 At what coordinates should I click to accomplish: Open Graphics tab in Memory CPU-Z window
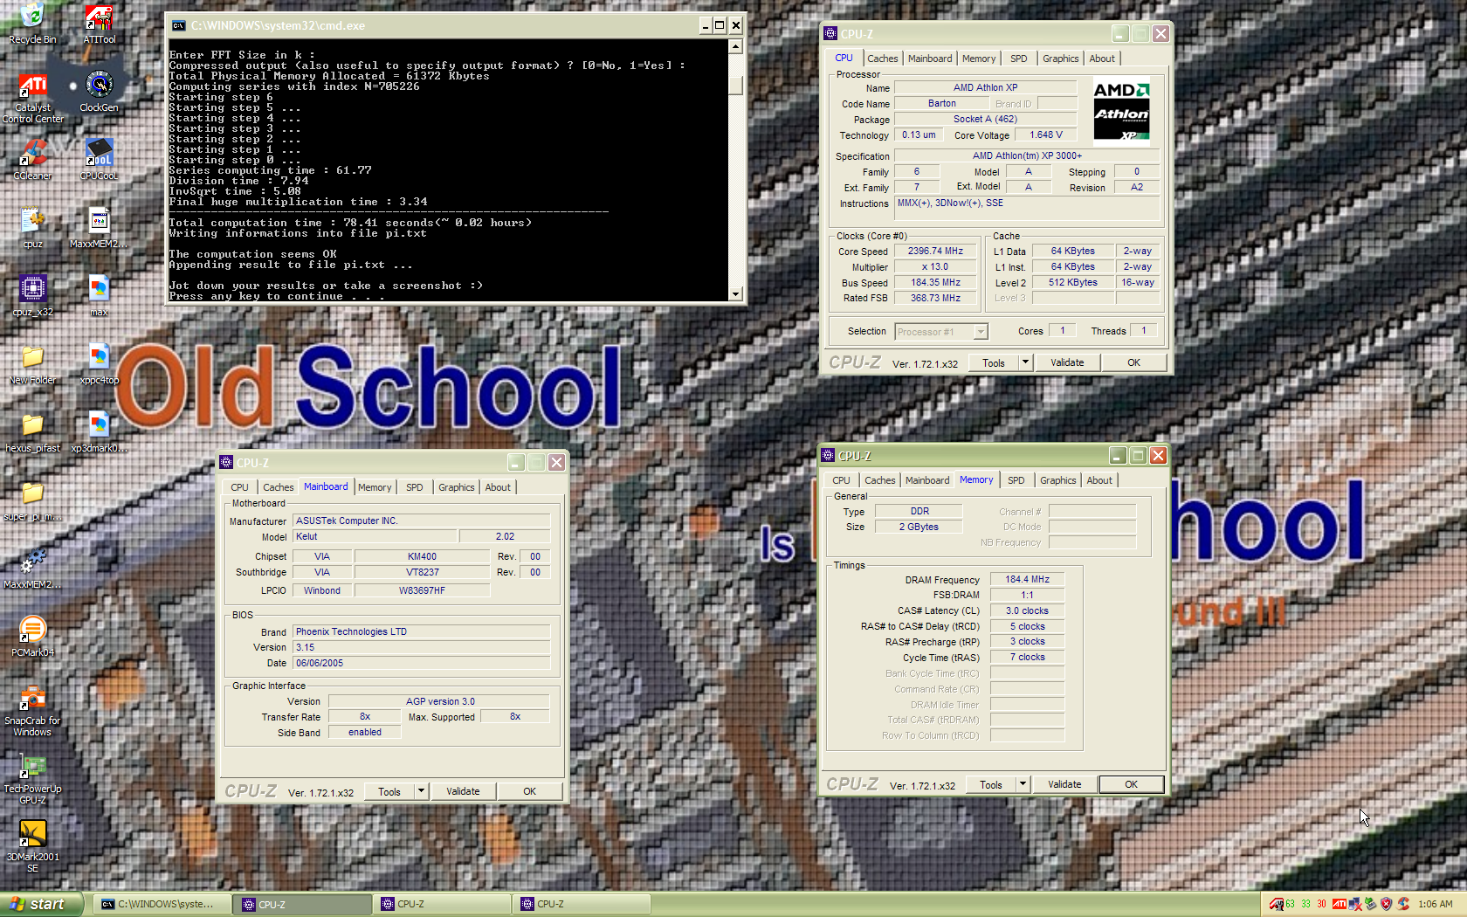(1057, 480)
